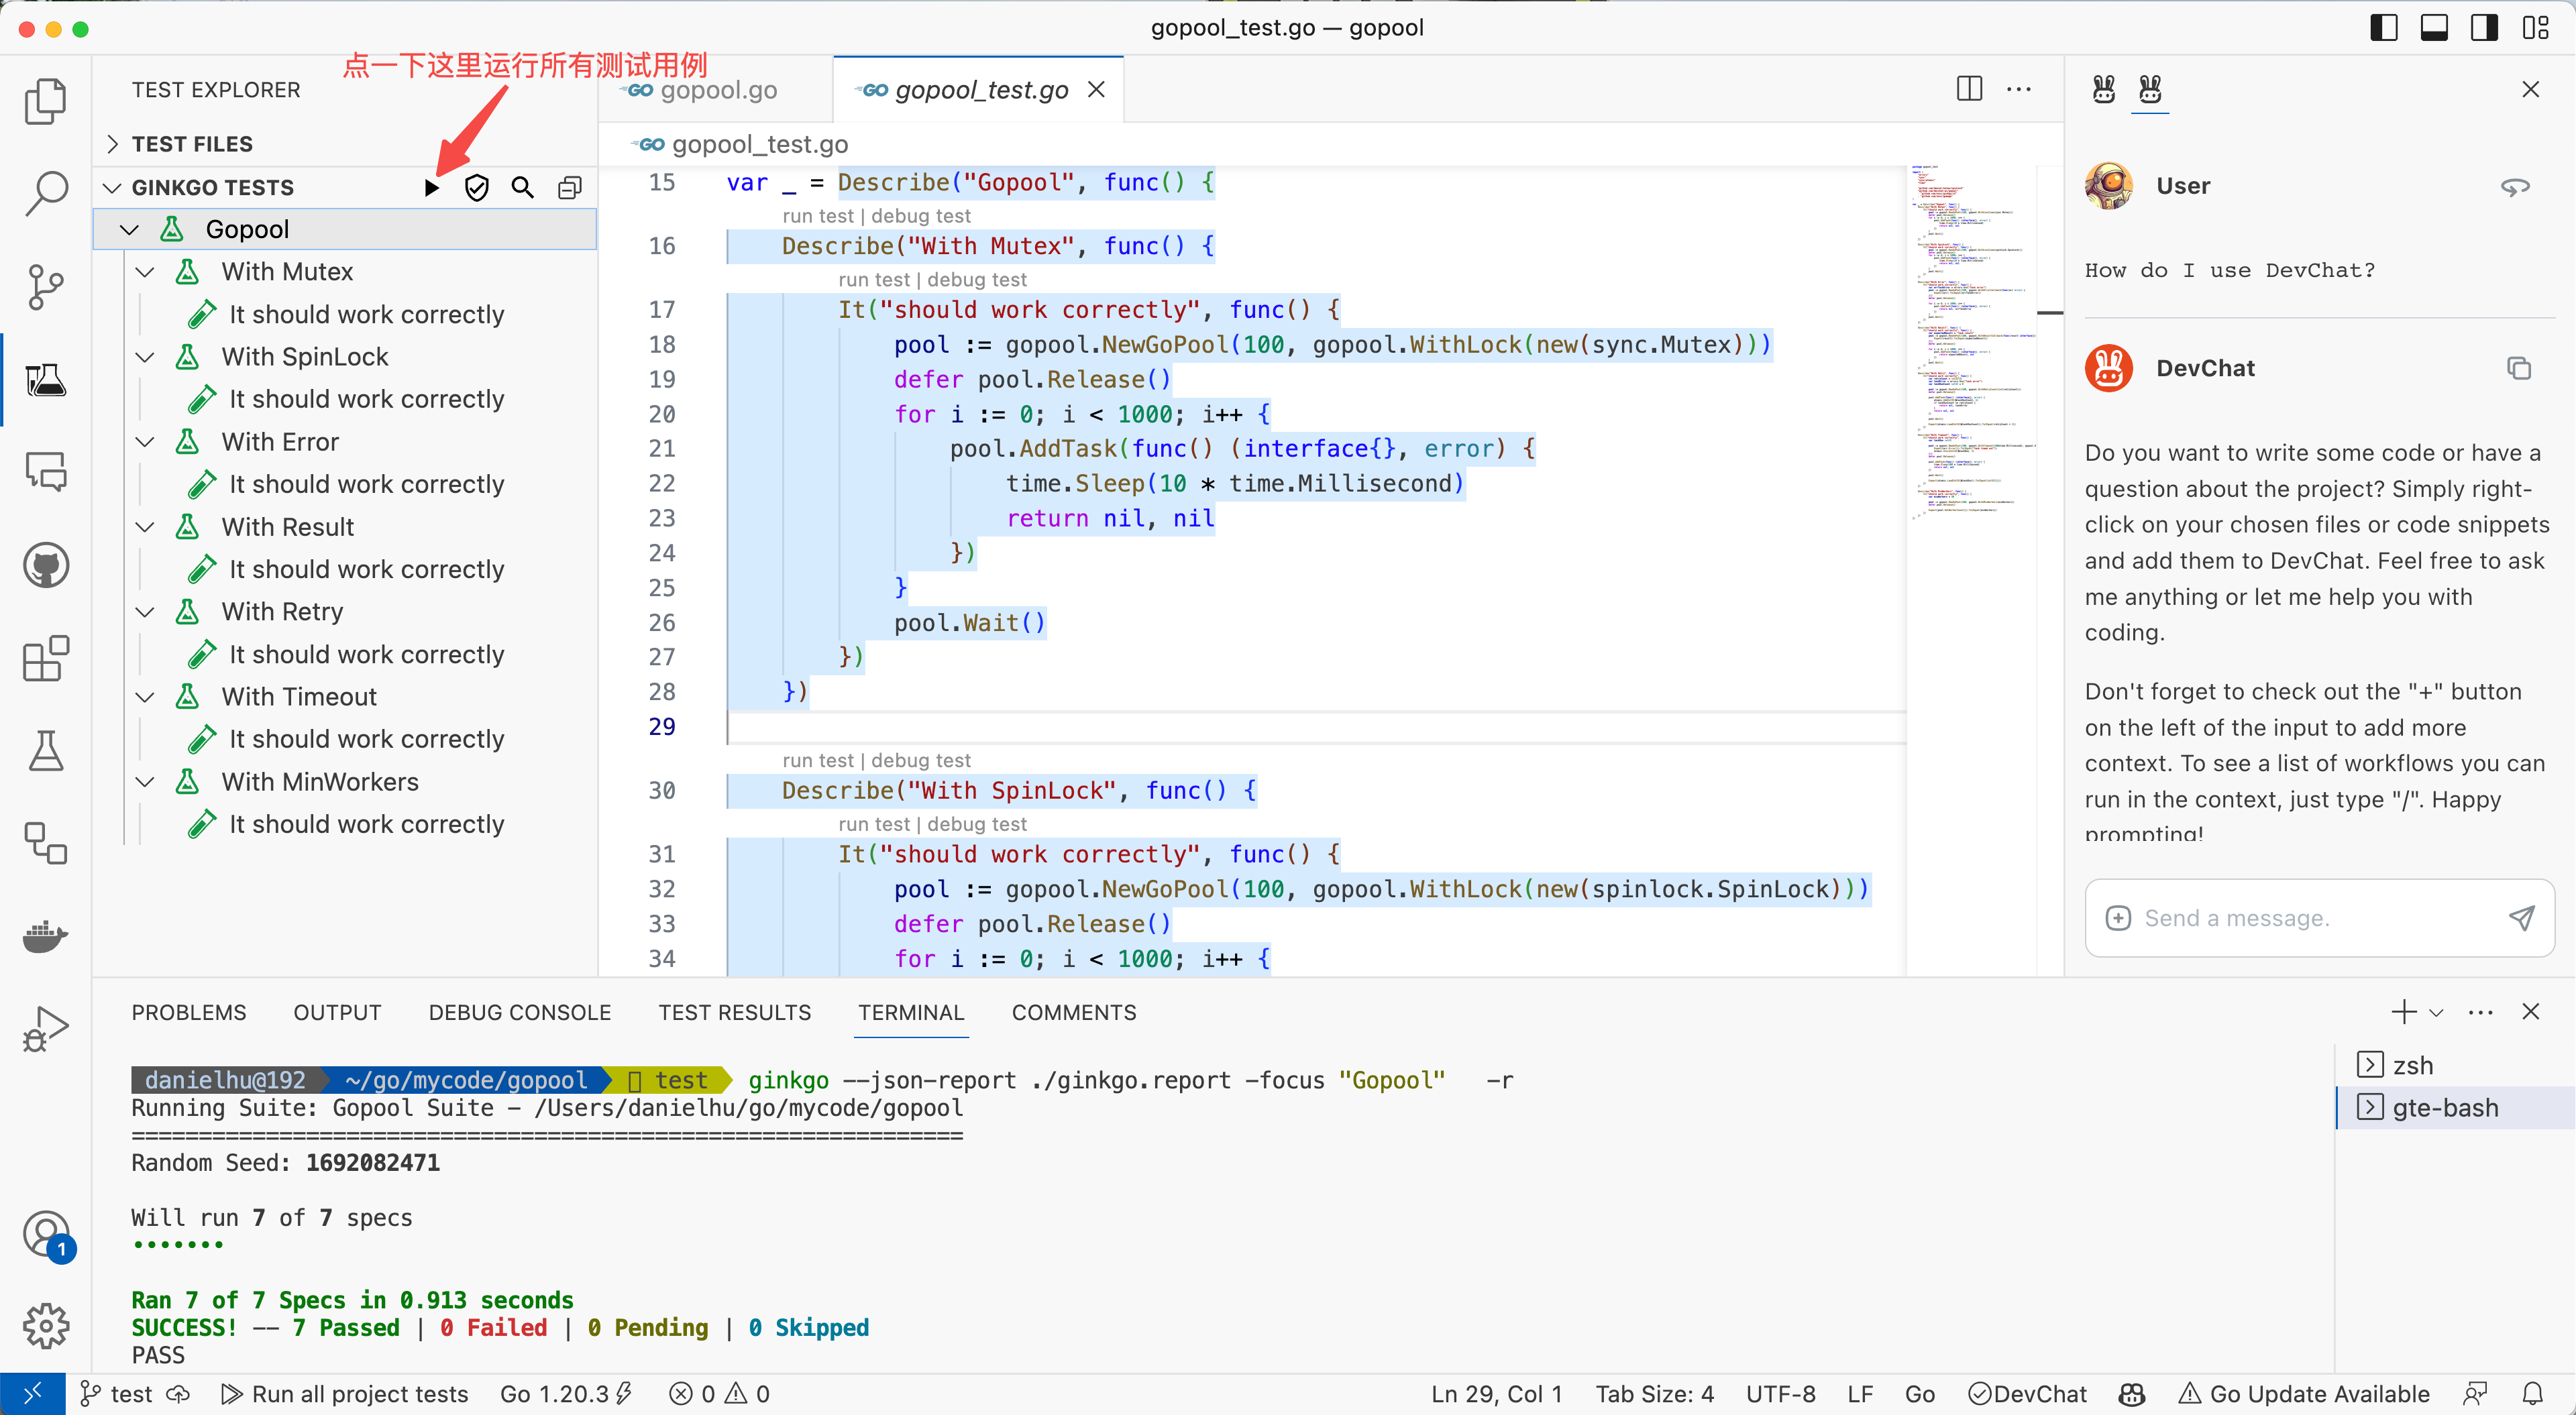The image size is (2576, 1415).
Task: Open the Docker view in activity bar
Action: pyautogui.click(x=46, y=937)
